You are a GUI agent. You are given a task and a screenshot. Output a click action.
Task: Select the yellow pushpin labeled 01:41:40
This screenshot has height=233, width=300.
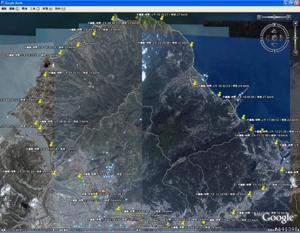(x=119, y=208)
